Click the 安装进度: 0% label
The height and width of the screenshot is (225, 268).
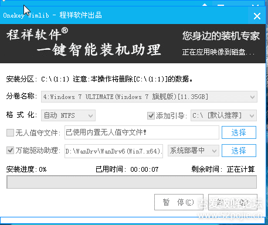(x=26, y=169)
